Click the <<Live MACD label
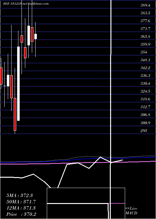The width and height of the screenshot is (156, 219). coord(131,211)
